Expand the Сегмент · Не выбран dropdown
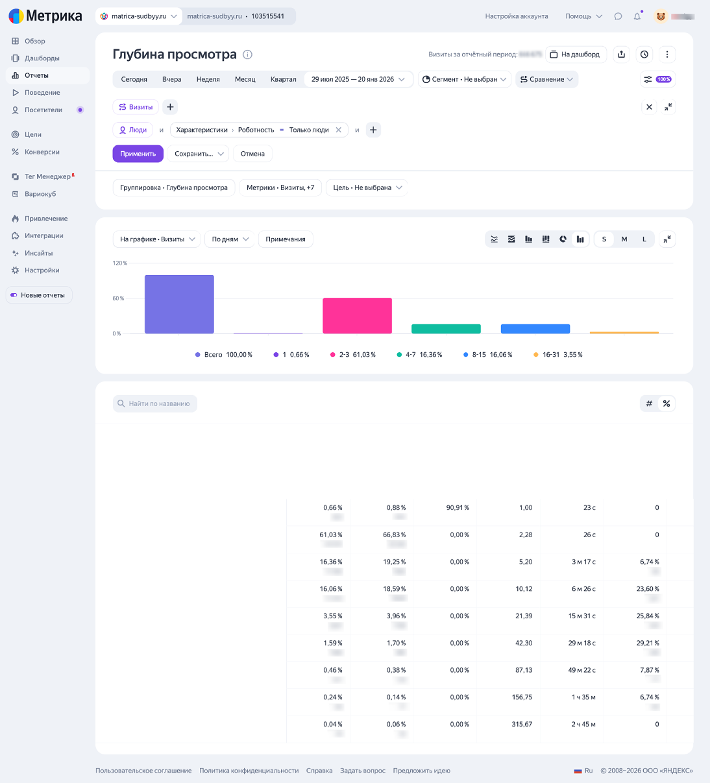The width and height of the screenshot is (710, 783). pos(464,79)
